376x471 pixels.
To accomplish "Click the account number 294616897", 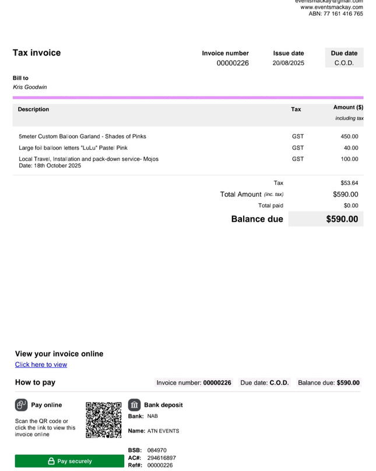I will (x=161, y=458).
